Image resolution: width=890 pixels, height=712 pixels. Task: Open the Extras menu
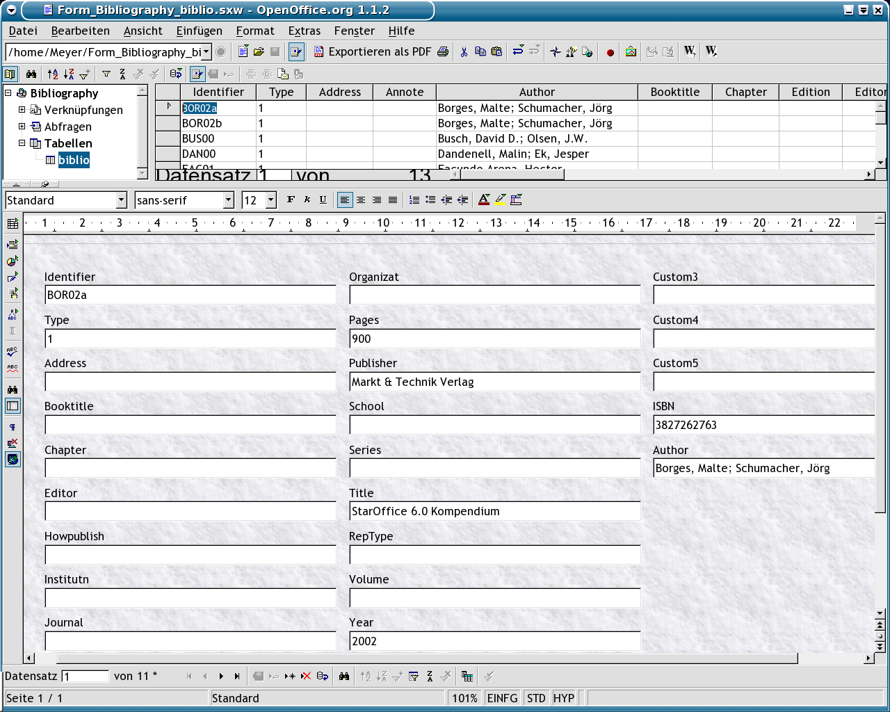[304, 31]
